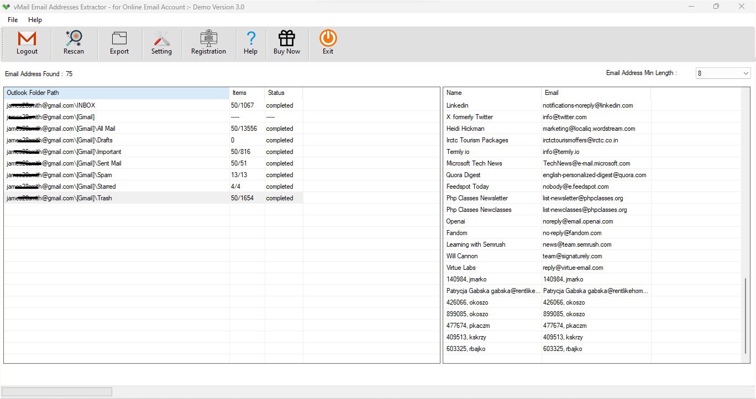This screenshot has height=399, width=756.
Task: Select the INBOX folder row
Action: [154, 105]
